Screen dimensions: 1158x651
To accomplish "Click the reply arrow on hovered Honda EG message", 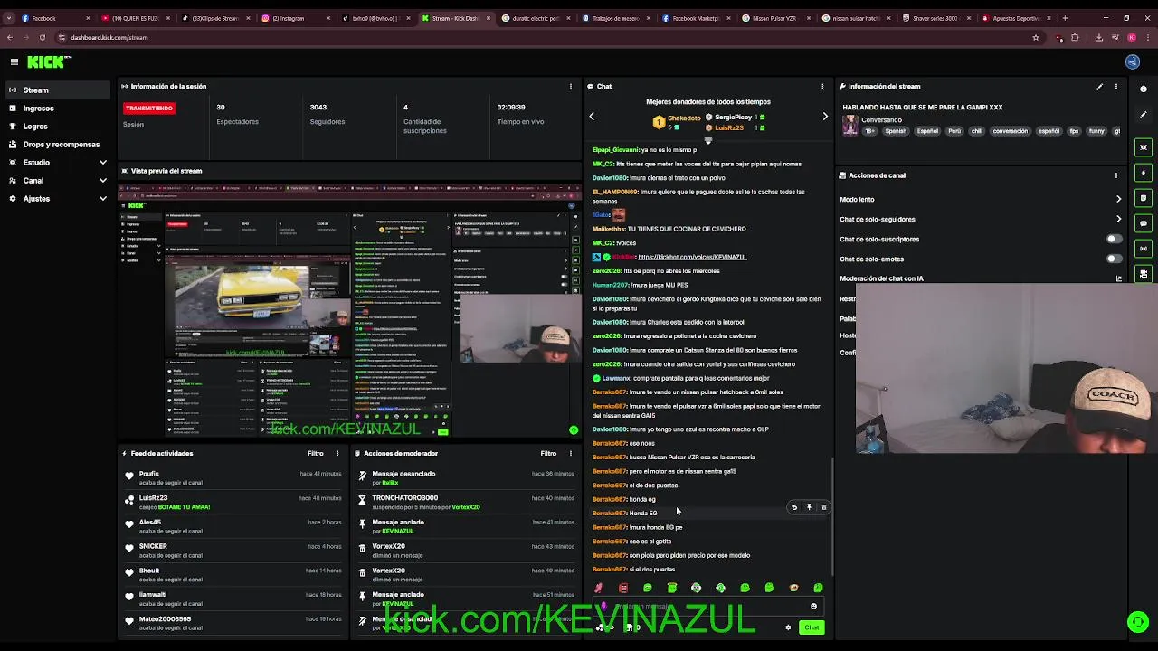I will tap(794, 507).
